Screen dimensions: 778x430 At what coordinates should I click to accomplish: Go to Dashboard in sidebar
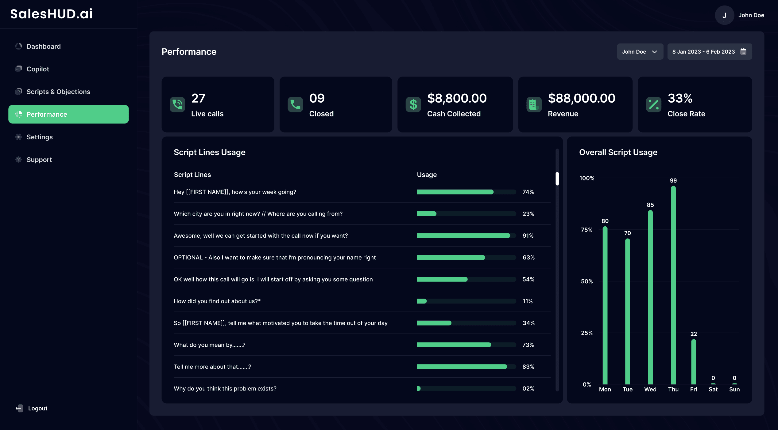click(43, 46)
